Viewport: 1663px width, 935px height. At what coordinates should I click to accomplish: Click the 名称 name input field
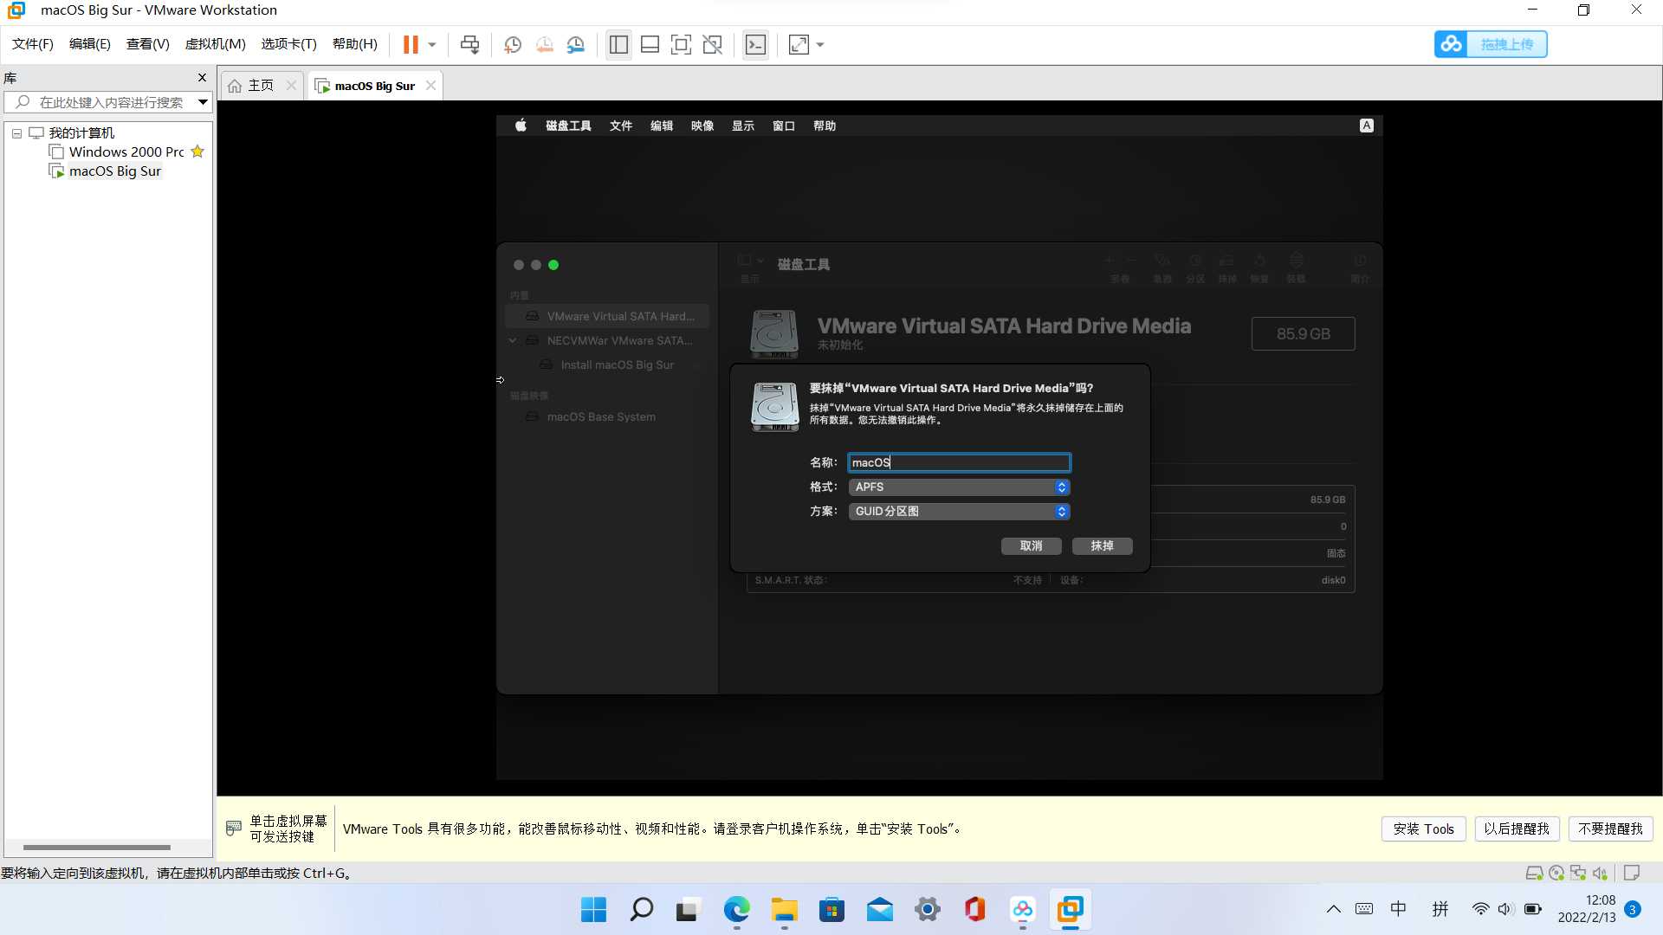tap(959, 463)
